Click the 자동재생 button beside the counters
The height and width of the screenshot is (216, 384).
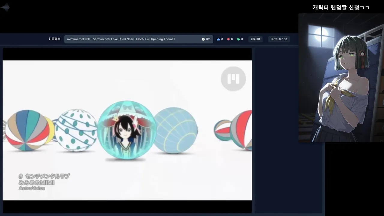click(x=255, y=39)
